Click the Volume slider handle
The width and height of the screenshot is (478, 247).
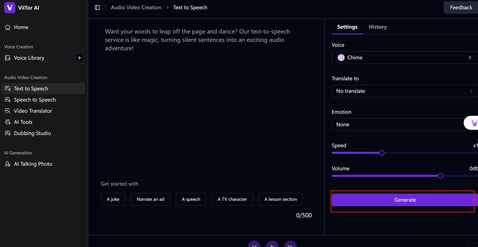[x=441, y=176]
